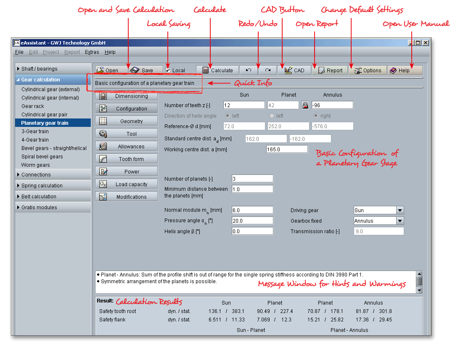Toggle the Local saving checkbox
The width and height of the screenshot is (450, 342).
[168, 71]
